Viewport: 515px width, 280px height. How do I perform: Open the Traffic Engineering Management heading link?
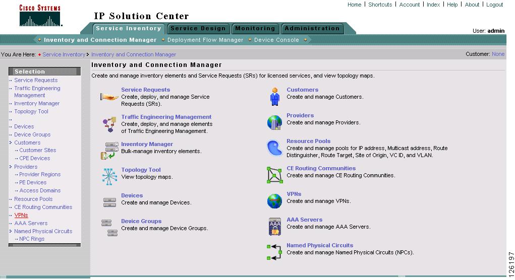coord(166,117)
